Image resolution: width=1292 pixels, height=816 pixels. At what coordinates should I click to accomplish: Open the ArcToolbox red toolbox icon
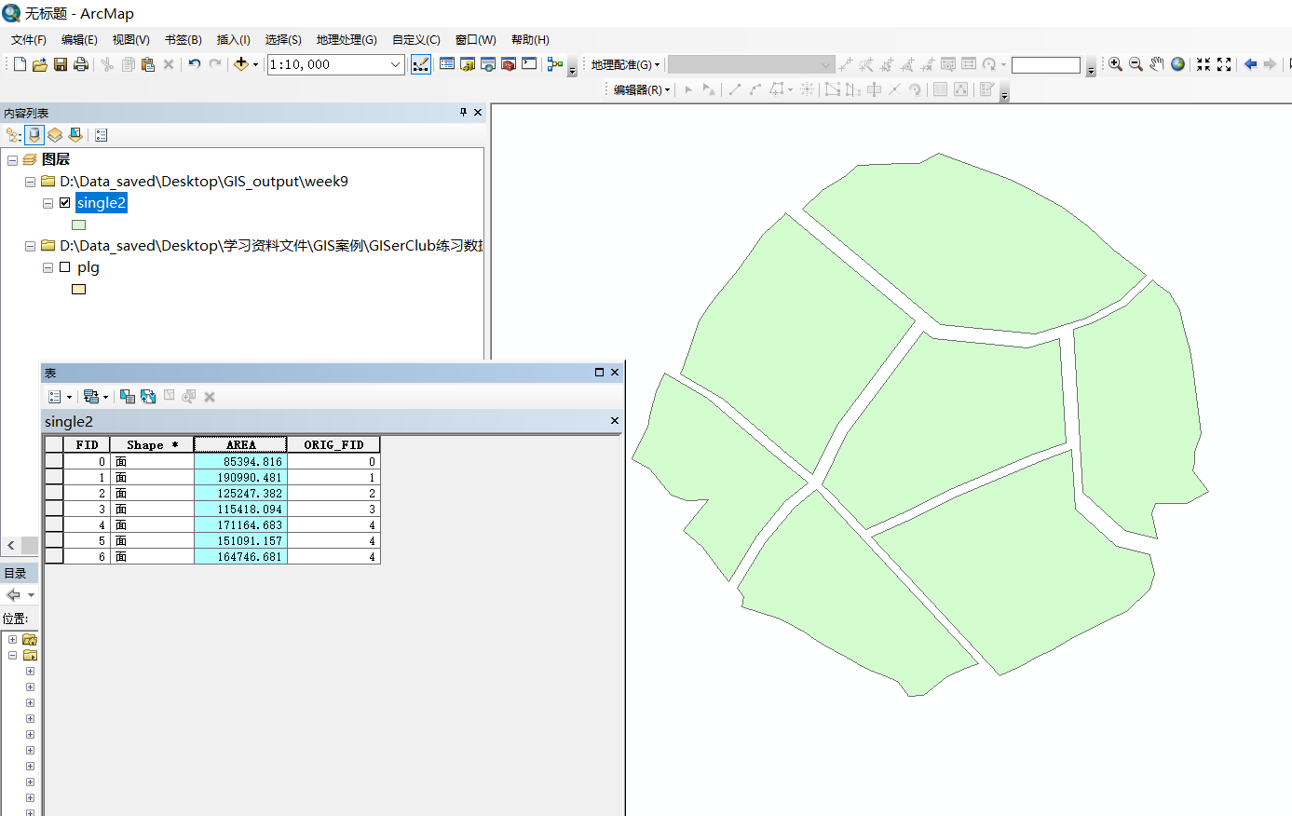[509, 64]
